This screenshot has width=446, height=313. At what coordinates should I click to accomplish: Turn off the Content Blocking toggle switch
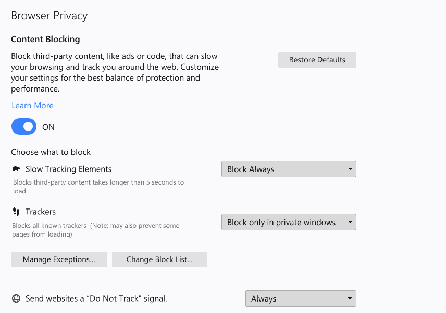24,127
